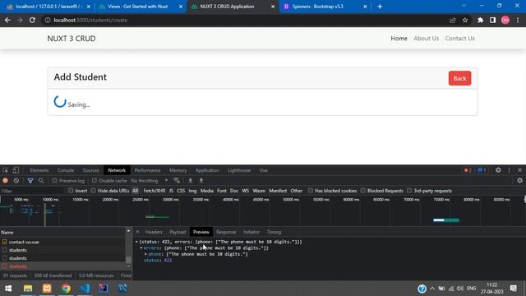The image size is (526, 296).
Task: Open Windows Start menu
Action: point(8,289)
